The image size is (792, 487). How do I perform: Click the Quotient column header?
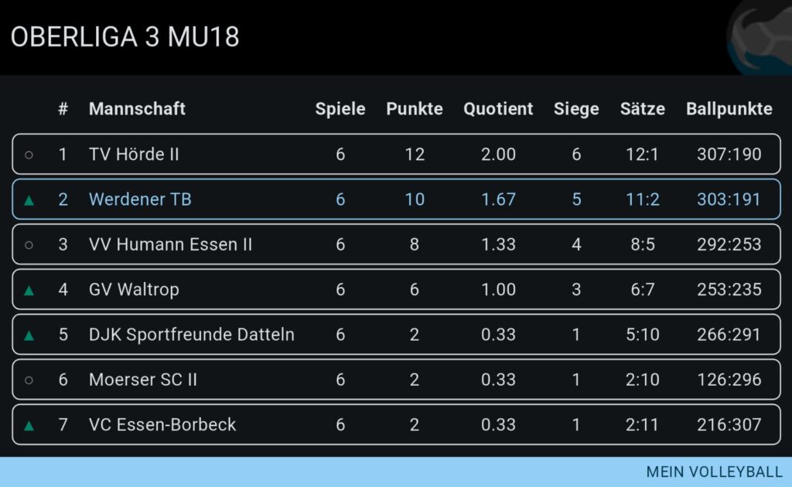coord(498,109)
